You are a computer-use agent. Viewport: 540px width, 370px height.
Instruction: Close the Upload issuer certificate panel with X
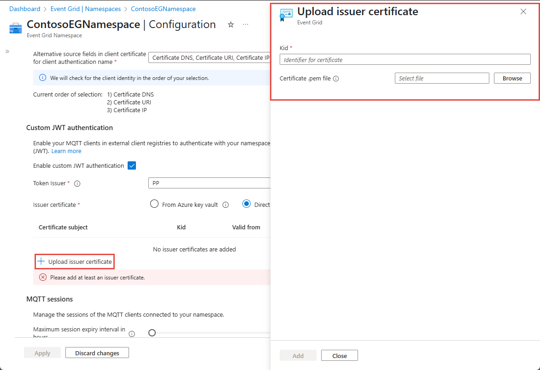point(523,11)
